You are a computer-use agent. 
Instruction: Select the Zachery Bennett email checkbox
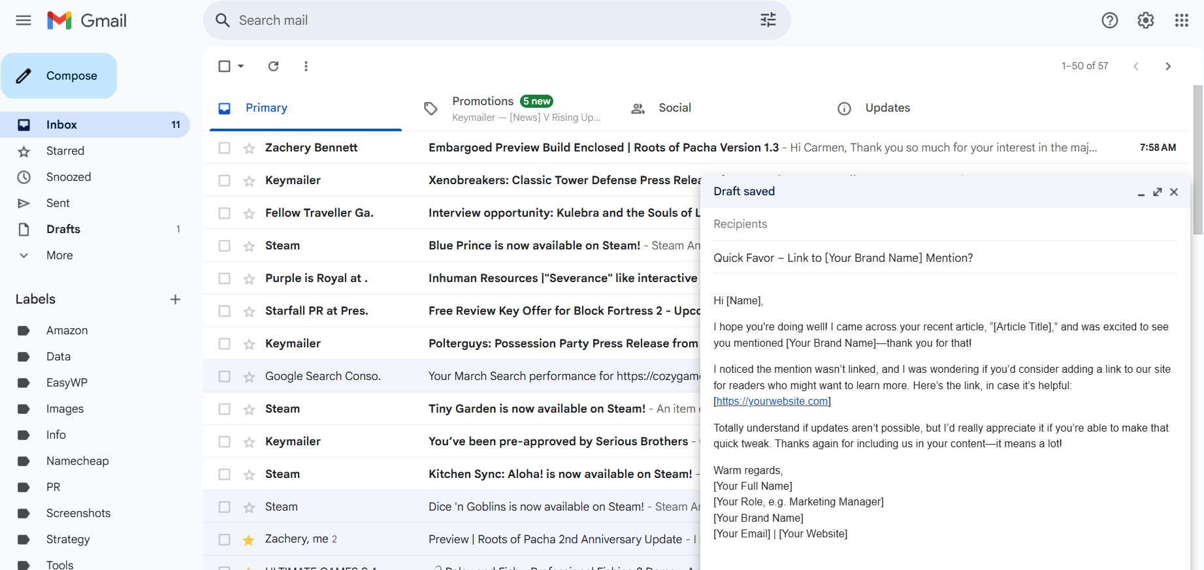point(224,148)
